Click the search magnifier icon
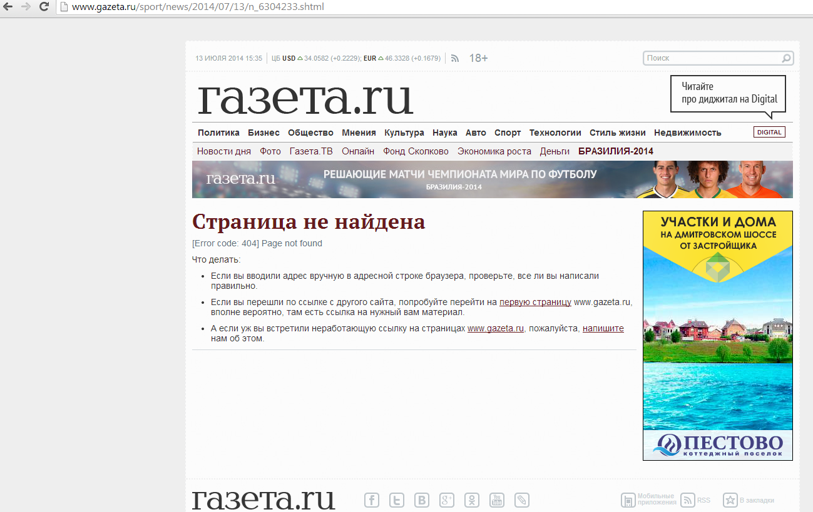This screenshot has width=813, height=512. tap(786, 58)
